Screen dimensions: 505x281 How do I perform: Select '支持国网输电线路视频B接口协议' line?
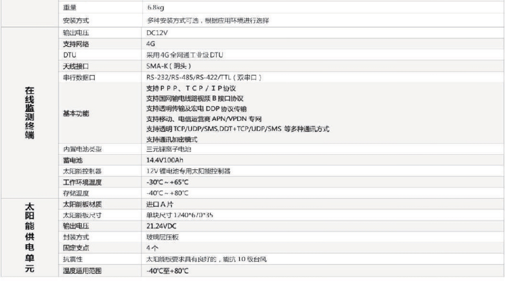195,99
